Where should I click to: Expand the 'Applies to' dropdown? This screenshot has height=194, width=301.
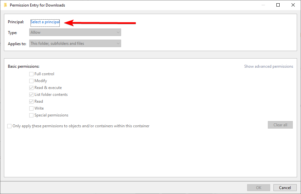[x=75, y=44]
